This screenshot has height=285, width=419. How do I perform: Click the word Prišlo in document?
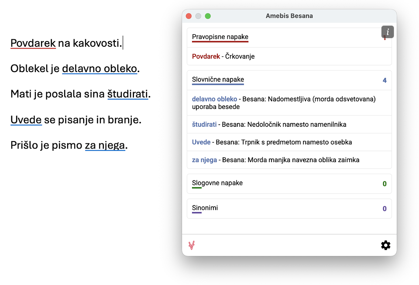(x=24, y=145)
